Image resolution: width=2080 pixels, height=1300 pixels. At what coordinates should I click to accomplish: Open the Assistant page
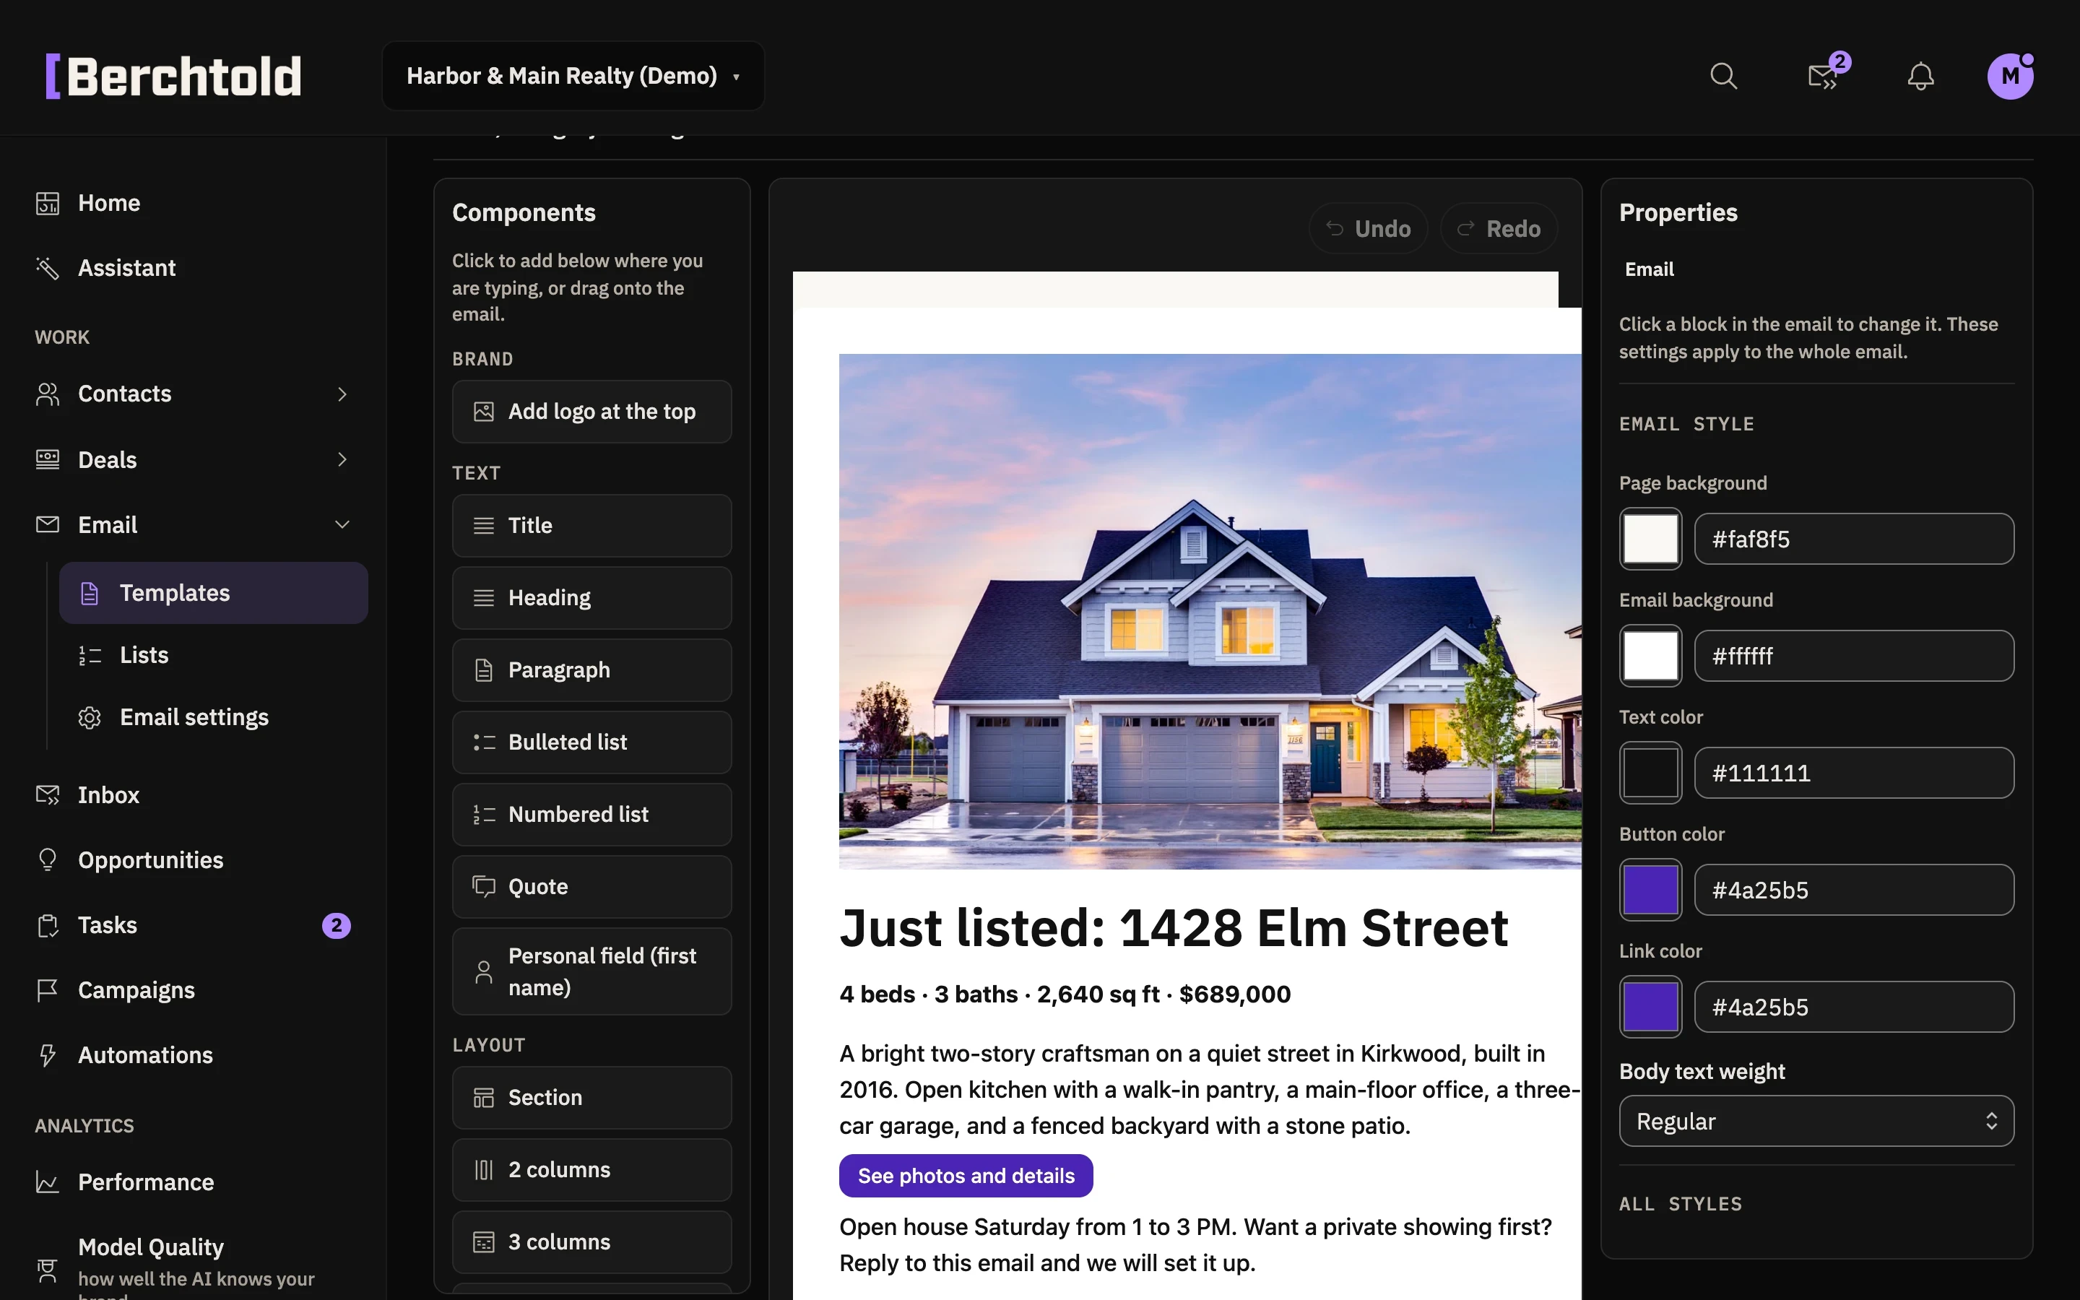point(194,267)
